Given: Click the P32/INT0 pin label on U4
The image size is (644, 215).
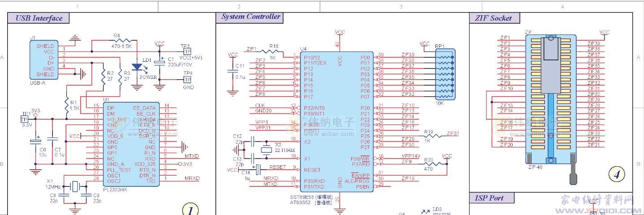Looking at the screenshot, I should (x=314, y=108).
